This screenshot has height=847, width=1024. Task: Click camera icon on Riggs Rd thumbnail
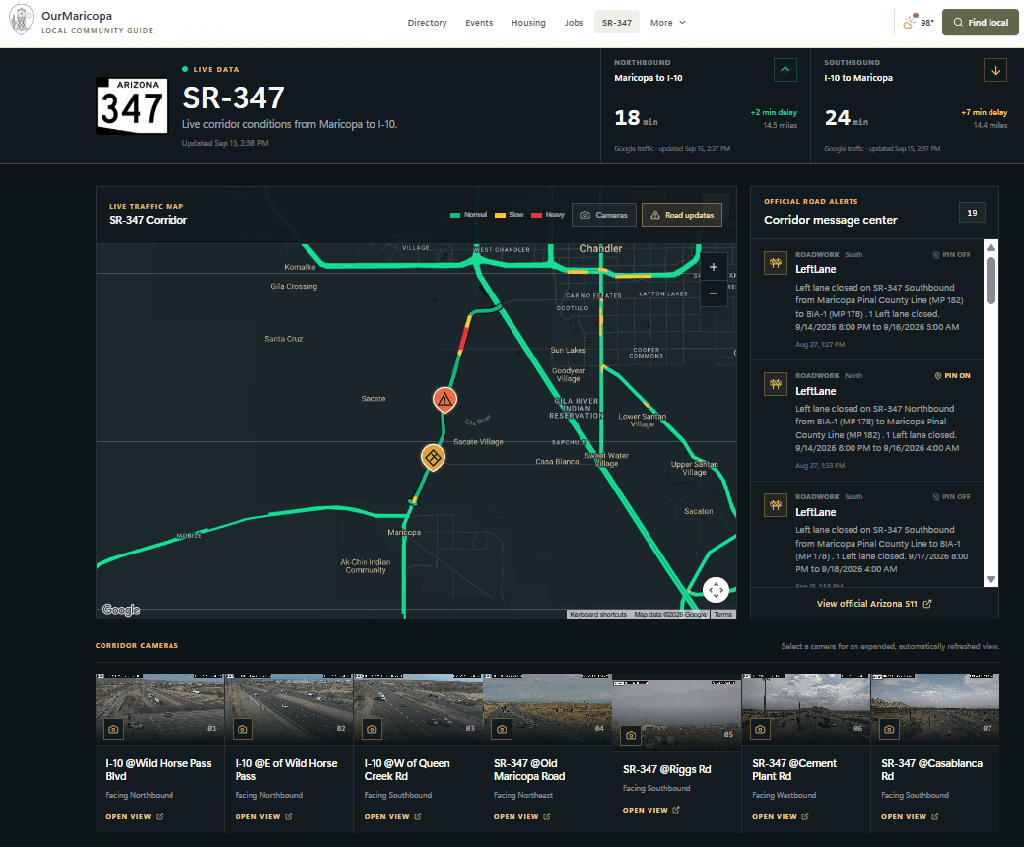631,735
